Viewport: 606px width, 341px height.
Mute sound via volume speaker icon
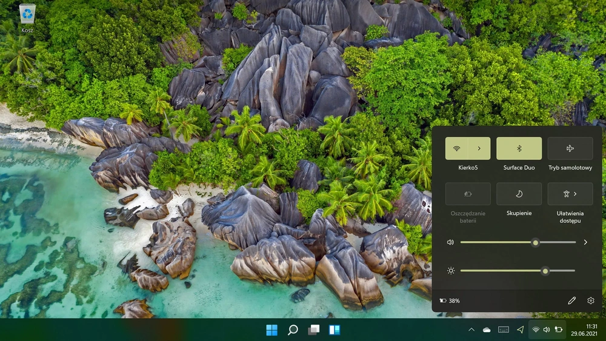click(450, 242)
